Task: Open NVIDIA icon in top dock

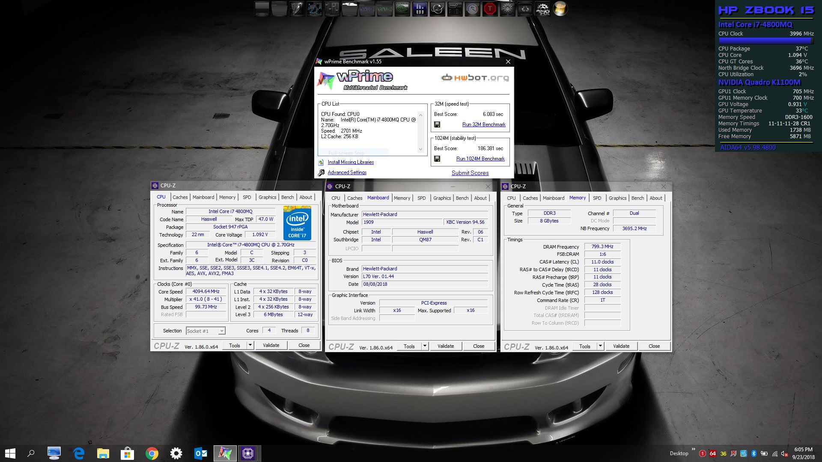Action: click(x=402, y=9)
